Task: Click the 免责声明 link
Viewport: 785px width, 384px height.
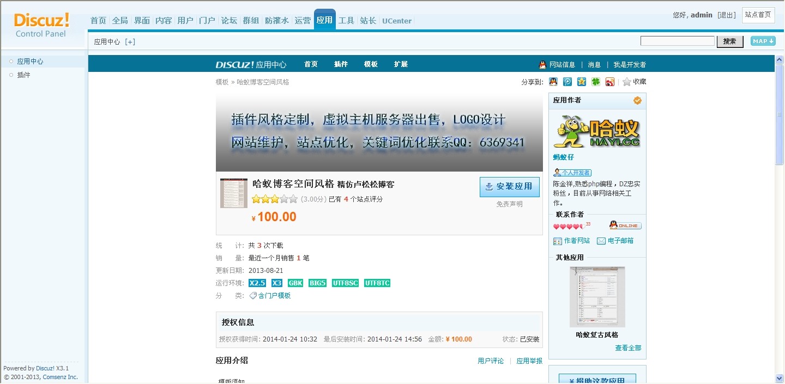Action: point(510,204)
